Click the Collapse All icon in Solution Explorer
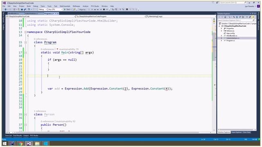 [x=240, y=17]
